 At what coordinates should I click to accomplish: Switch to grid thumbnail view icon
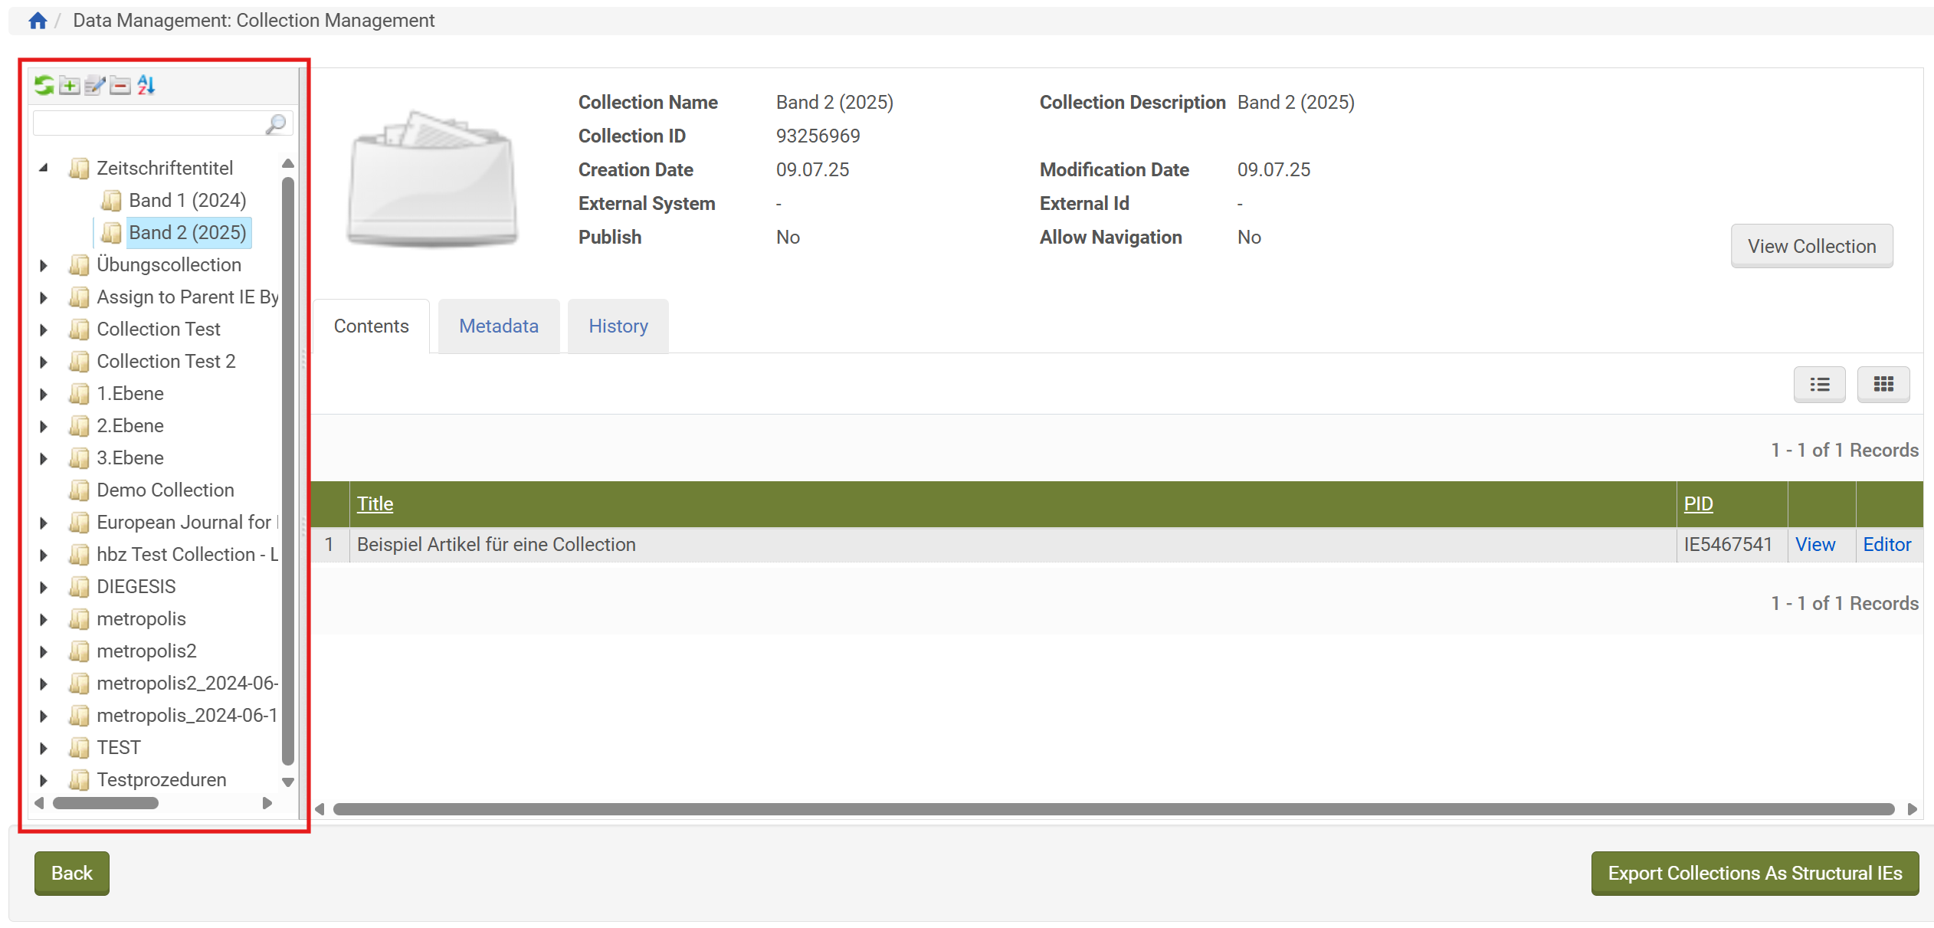pyautogui.click(x=1883, y=384)
